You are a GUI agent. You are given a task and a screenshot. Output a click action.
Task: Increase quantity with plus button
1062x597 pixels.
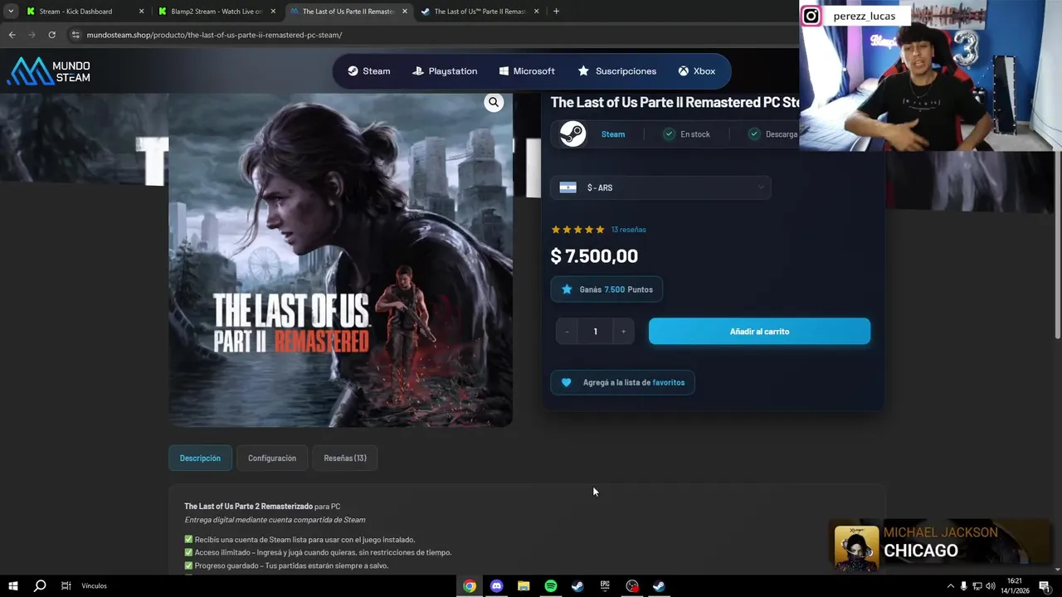[x=623, y=332]
